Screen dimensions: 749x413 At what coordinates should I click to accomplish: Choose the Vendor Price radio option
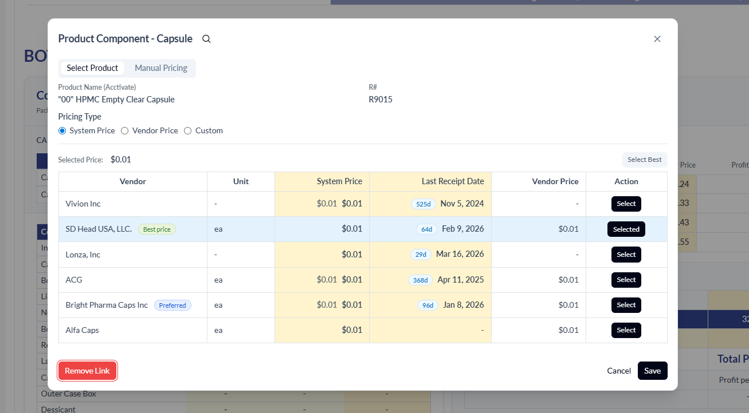tap(125, 130)
